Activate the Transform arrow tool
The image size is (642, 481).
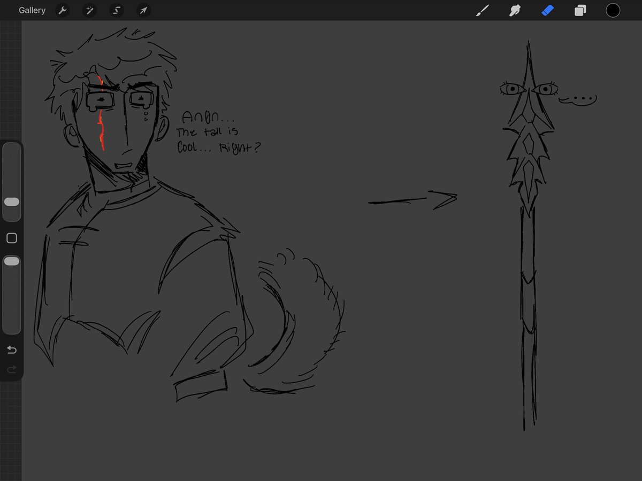pyautogui.click(x=143, y=10)
